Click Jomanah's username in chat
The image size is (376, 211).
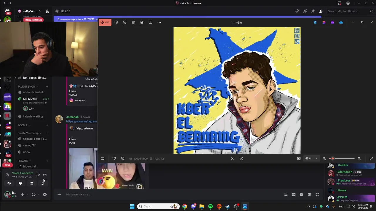coord(72,117)
